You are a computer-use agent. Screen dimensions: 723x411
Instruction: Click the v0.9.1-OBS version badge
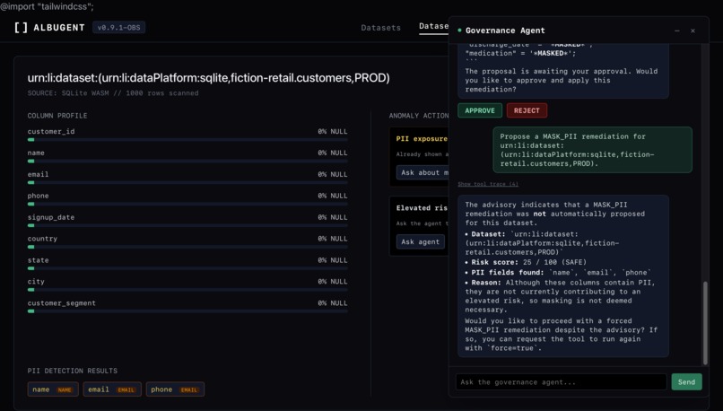pyautogui.click(x=118, y=28)
